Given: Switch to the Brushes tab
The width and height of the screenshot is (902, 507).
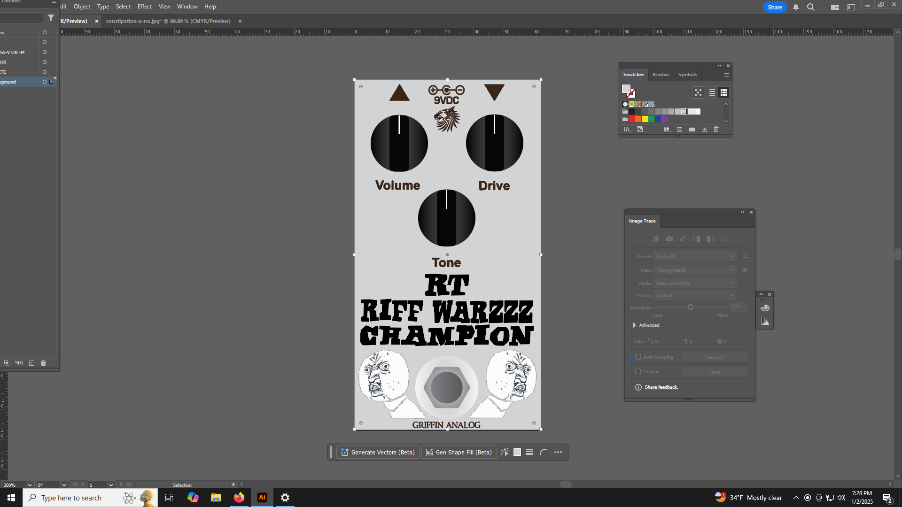Looking at the screenshot, I should 661,75.
